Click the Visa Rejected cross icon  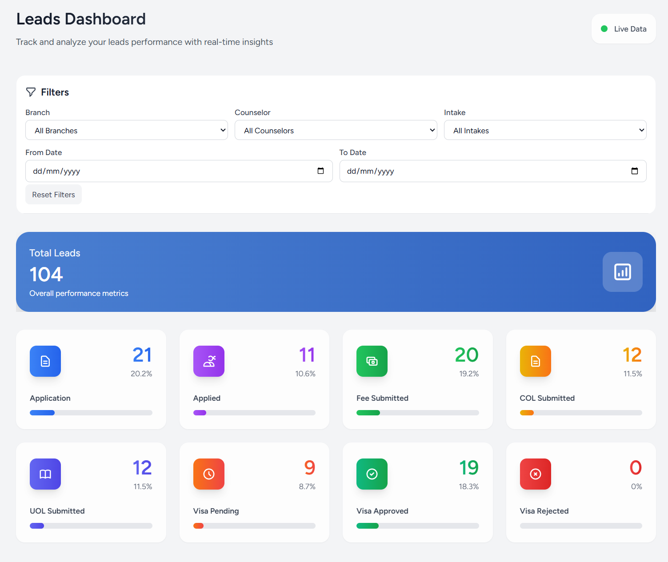click(535, 474)
